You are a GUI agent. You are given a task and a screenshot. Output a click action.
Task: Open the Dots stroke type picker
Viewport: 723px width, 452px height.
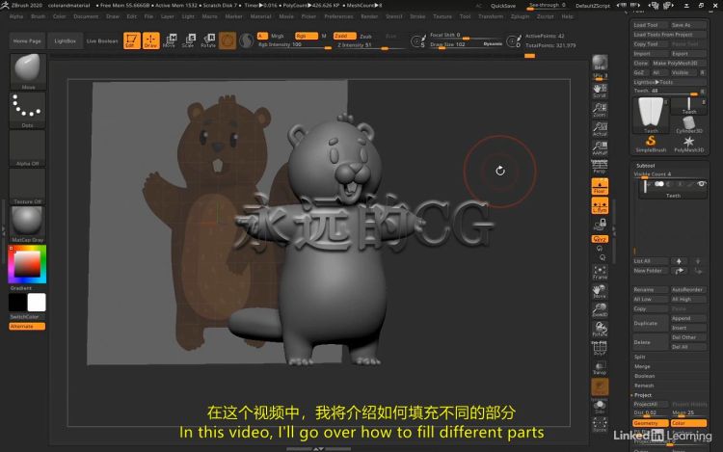click(28, 110)
